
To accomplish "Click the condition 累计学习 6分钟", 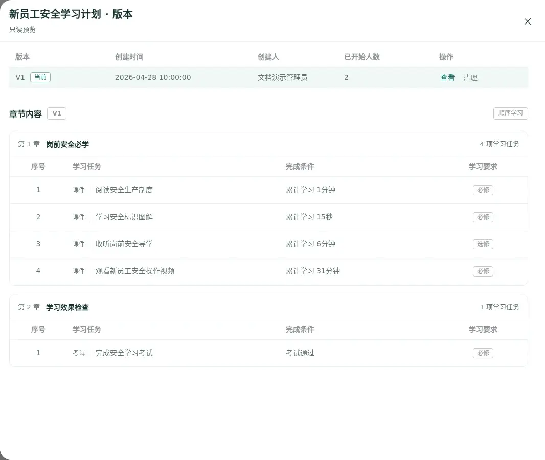I will pyautogui.click(x=310, y=244).
